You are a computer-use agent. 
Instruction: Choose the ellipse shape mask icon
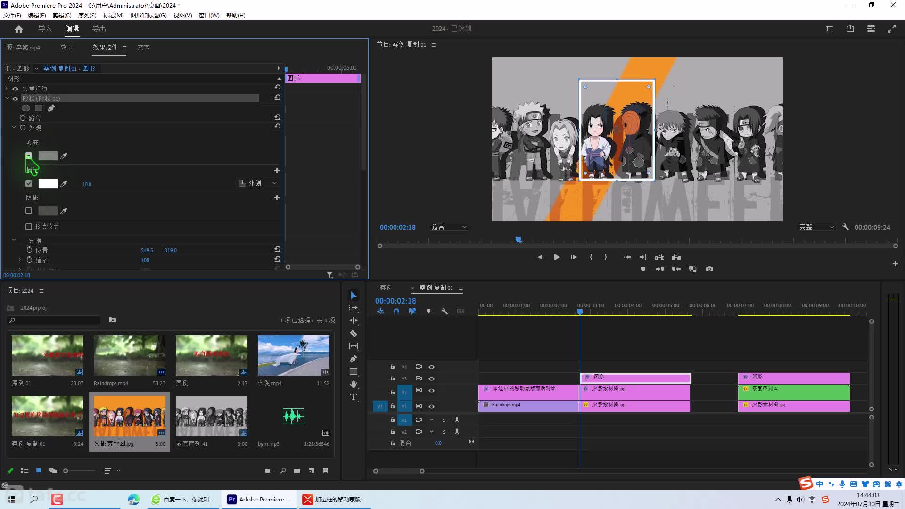click(26, 108)
